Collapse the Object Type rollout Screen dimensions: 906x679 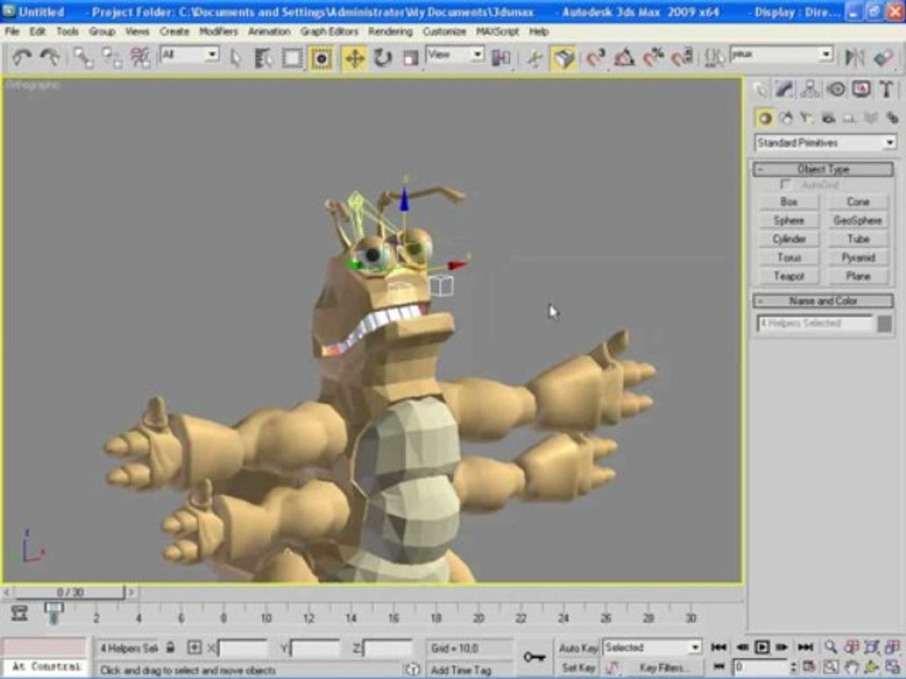click(823, 169)
